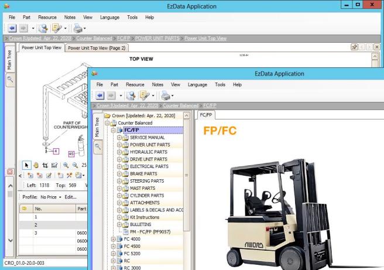The image size is (384, 270).
Task: Click the search document icon in the rear toolbar
Action: point(43,28)
